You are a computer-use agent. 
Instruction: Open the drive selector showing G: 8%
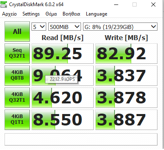click(120, 27)
